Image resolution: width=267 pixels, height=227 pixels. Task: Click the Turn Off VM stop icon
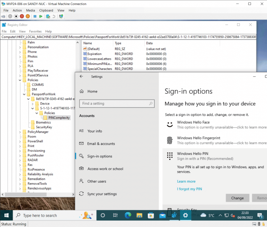coord(16,16)
